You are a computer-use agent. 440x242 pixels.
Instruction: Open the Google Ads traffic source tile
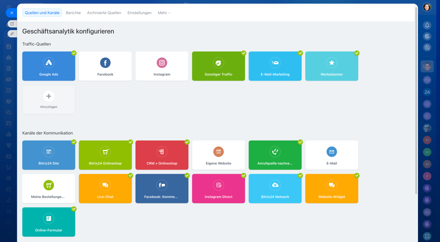click(x=48, y=66)
